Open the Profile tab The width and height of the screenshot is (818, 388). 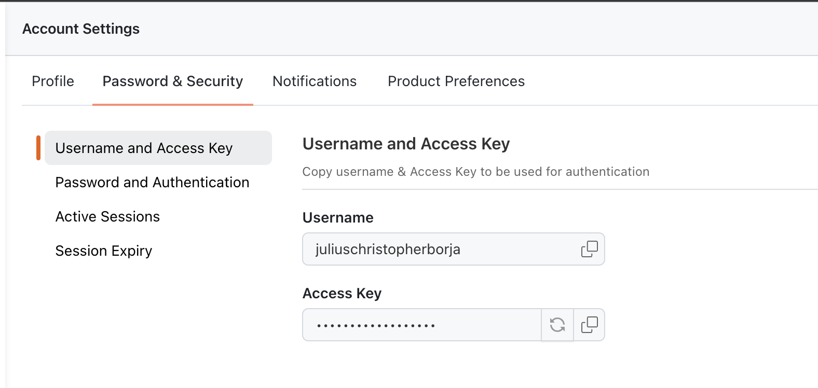(53, 81)
